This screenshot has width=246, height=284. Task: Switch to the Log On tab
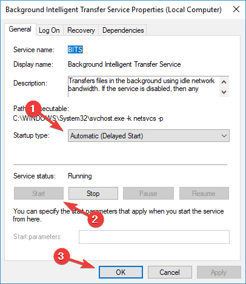(x=49, y=30)
